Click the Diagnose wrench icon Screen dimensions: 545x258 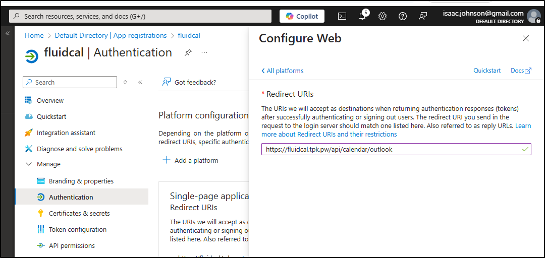[28, 149]
